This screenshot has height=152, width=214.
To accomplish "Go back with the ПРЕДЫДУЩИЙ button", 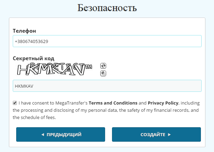I will [61, 134].
